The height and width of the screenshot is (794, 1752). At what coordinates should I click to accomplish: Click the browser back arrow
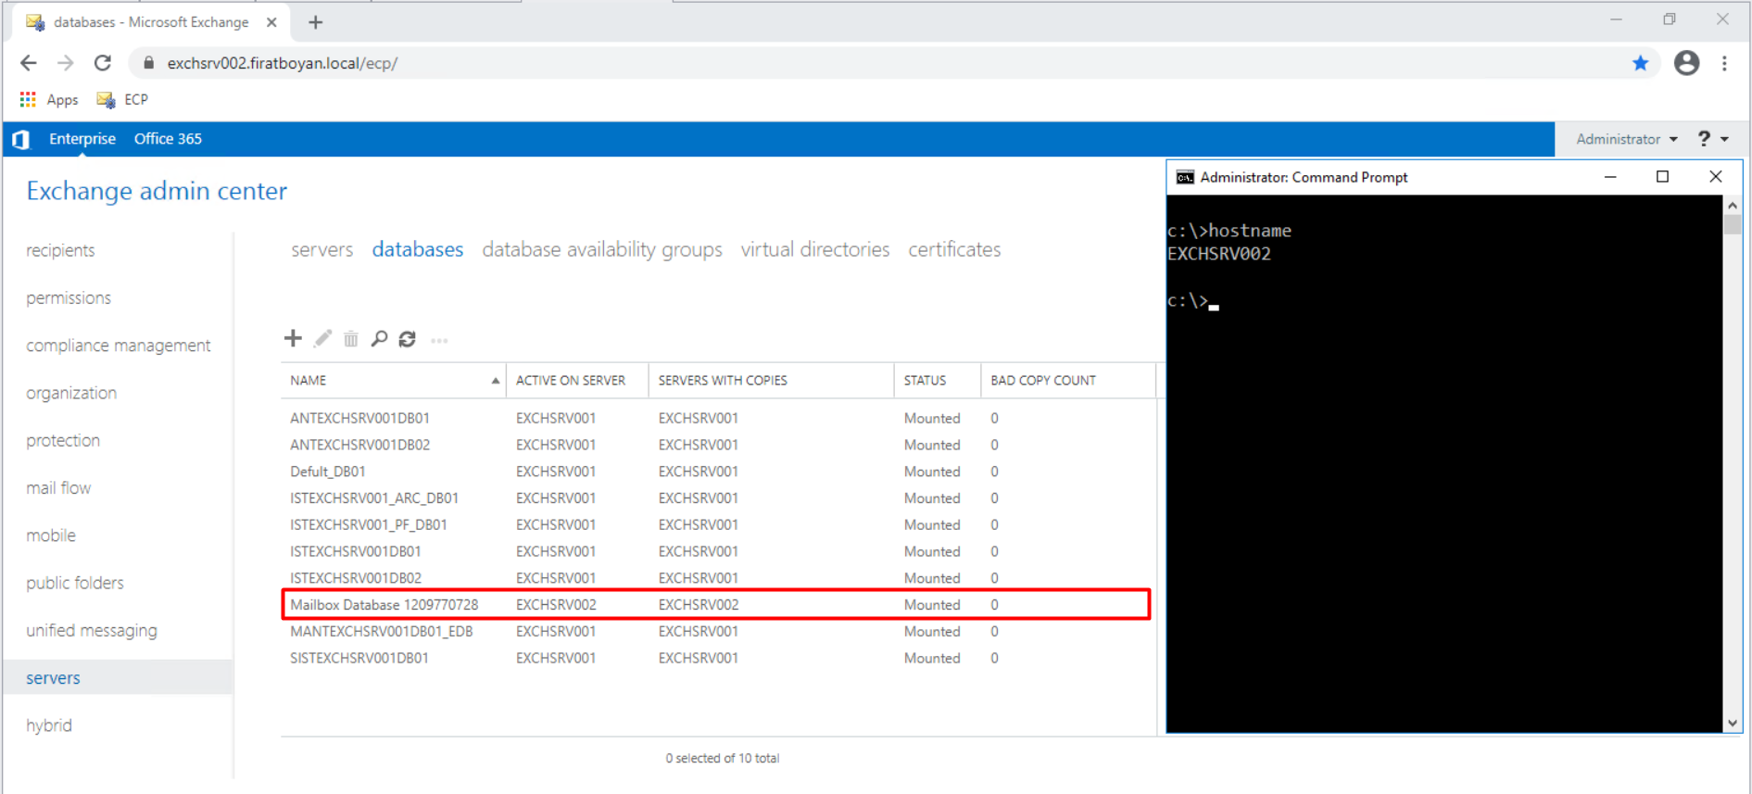click(29, 63)
